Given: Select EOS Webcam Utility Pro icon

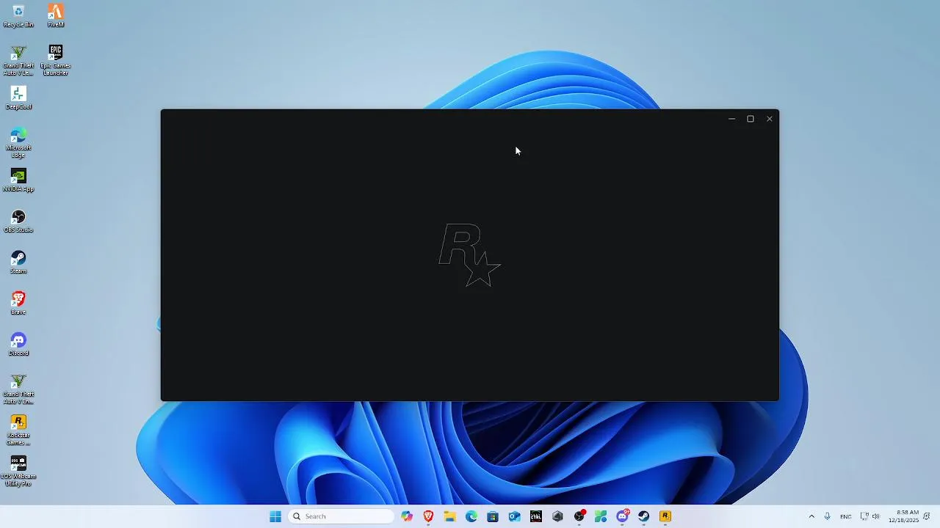Looking at the screenshot, I should click(x=18, y=471).
